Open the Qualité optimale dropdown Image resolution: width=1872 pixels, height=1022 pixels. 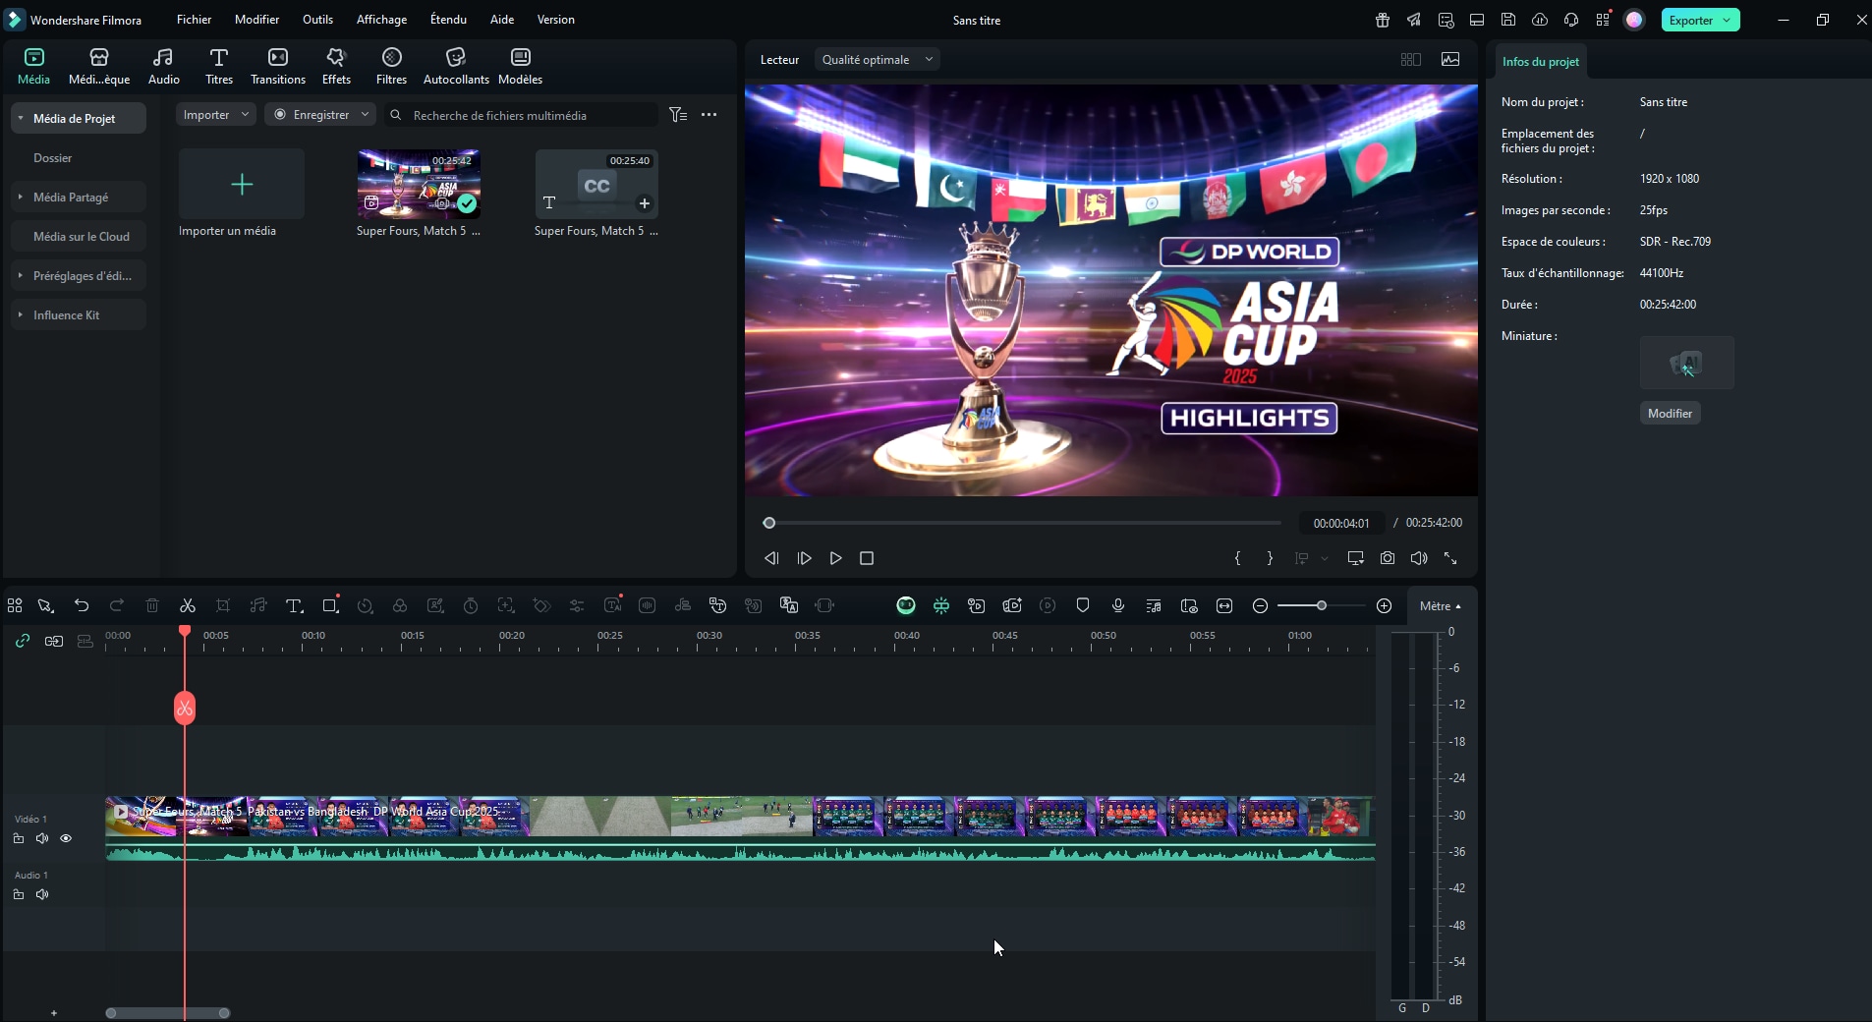coord(877,60)
